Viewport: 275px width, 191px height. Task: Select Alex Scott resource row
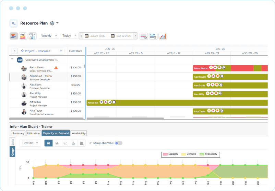coord(47,86)
